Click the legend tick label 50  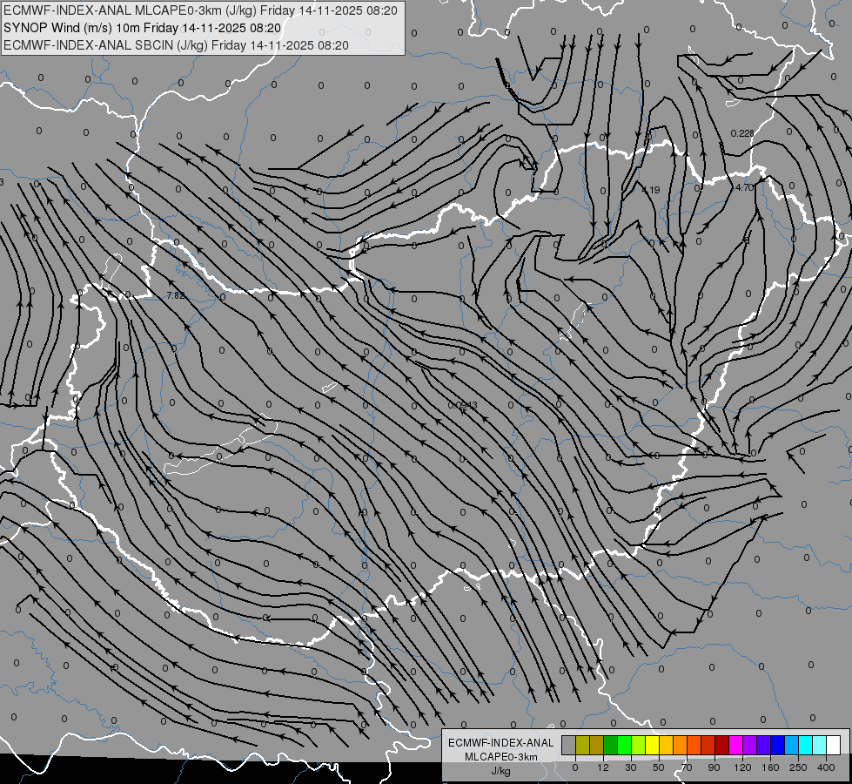[x=659, y=767]
